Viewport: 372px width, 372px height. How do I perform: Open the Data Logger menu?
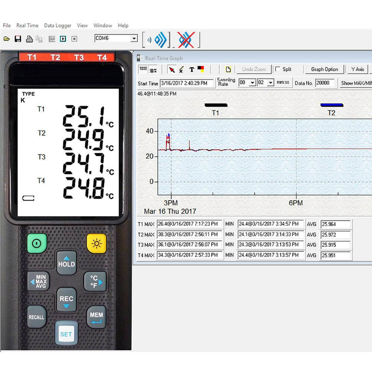point(58,25)
